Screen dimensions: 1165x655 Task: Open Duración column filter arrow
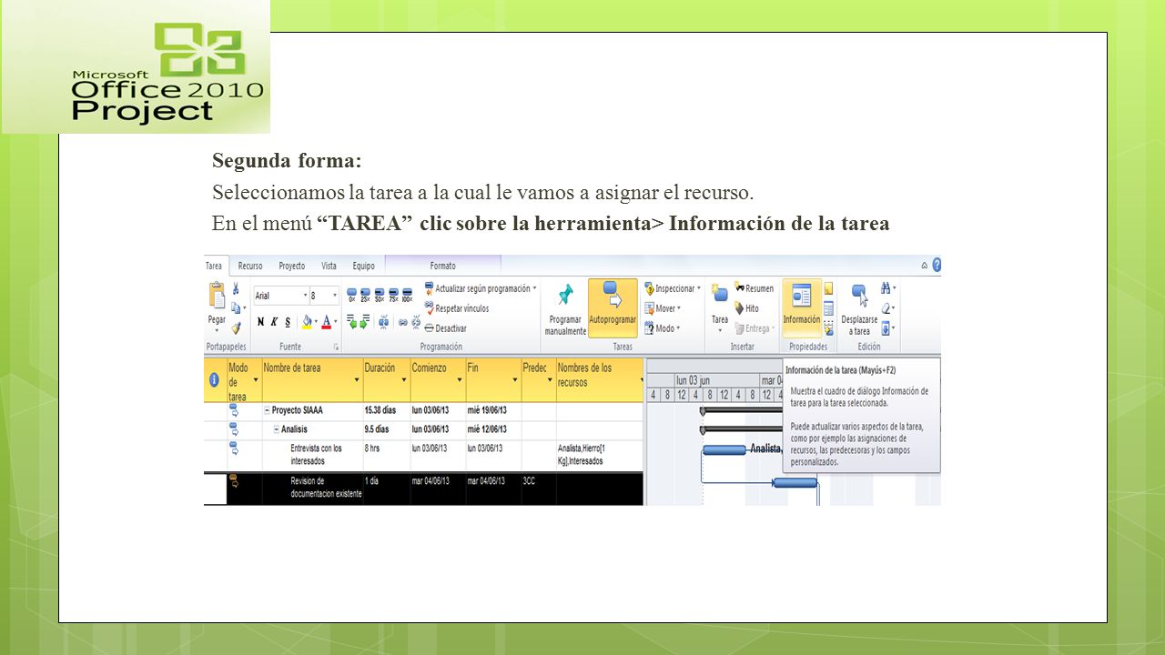pos(403,381)
